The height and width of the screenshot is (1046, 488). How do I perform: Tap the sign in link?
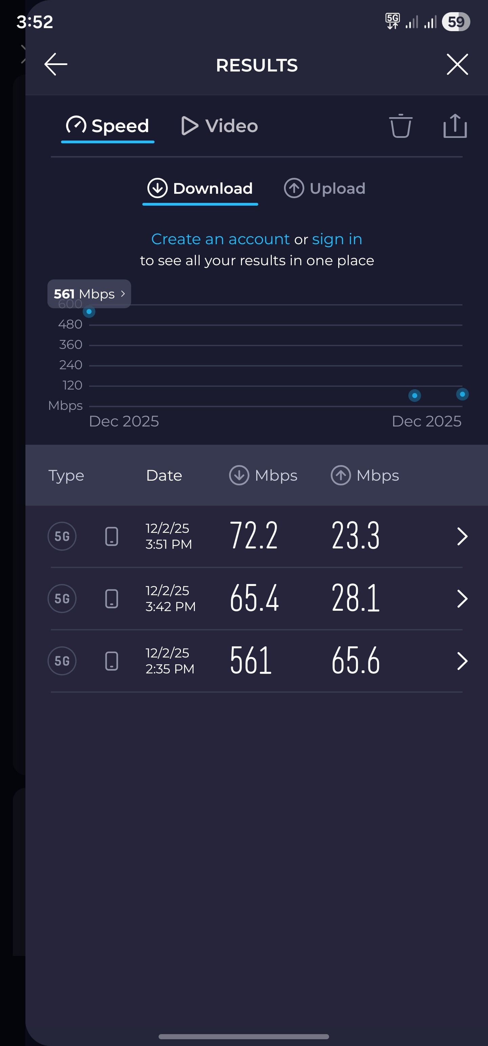(337, 239)
